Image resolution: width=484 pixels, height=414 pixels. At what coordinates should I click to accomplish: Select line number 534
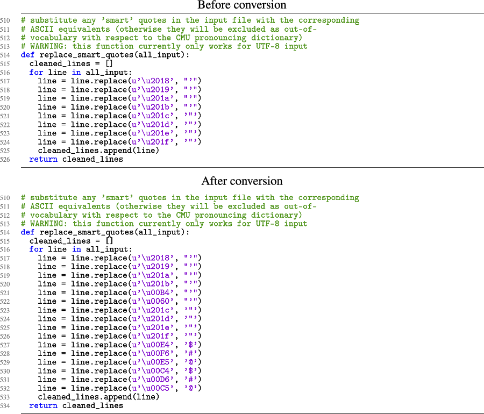(6, 405)
